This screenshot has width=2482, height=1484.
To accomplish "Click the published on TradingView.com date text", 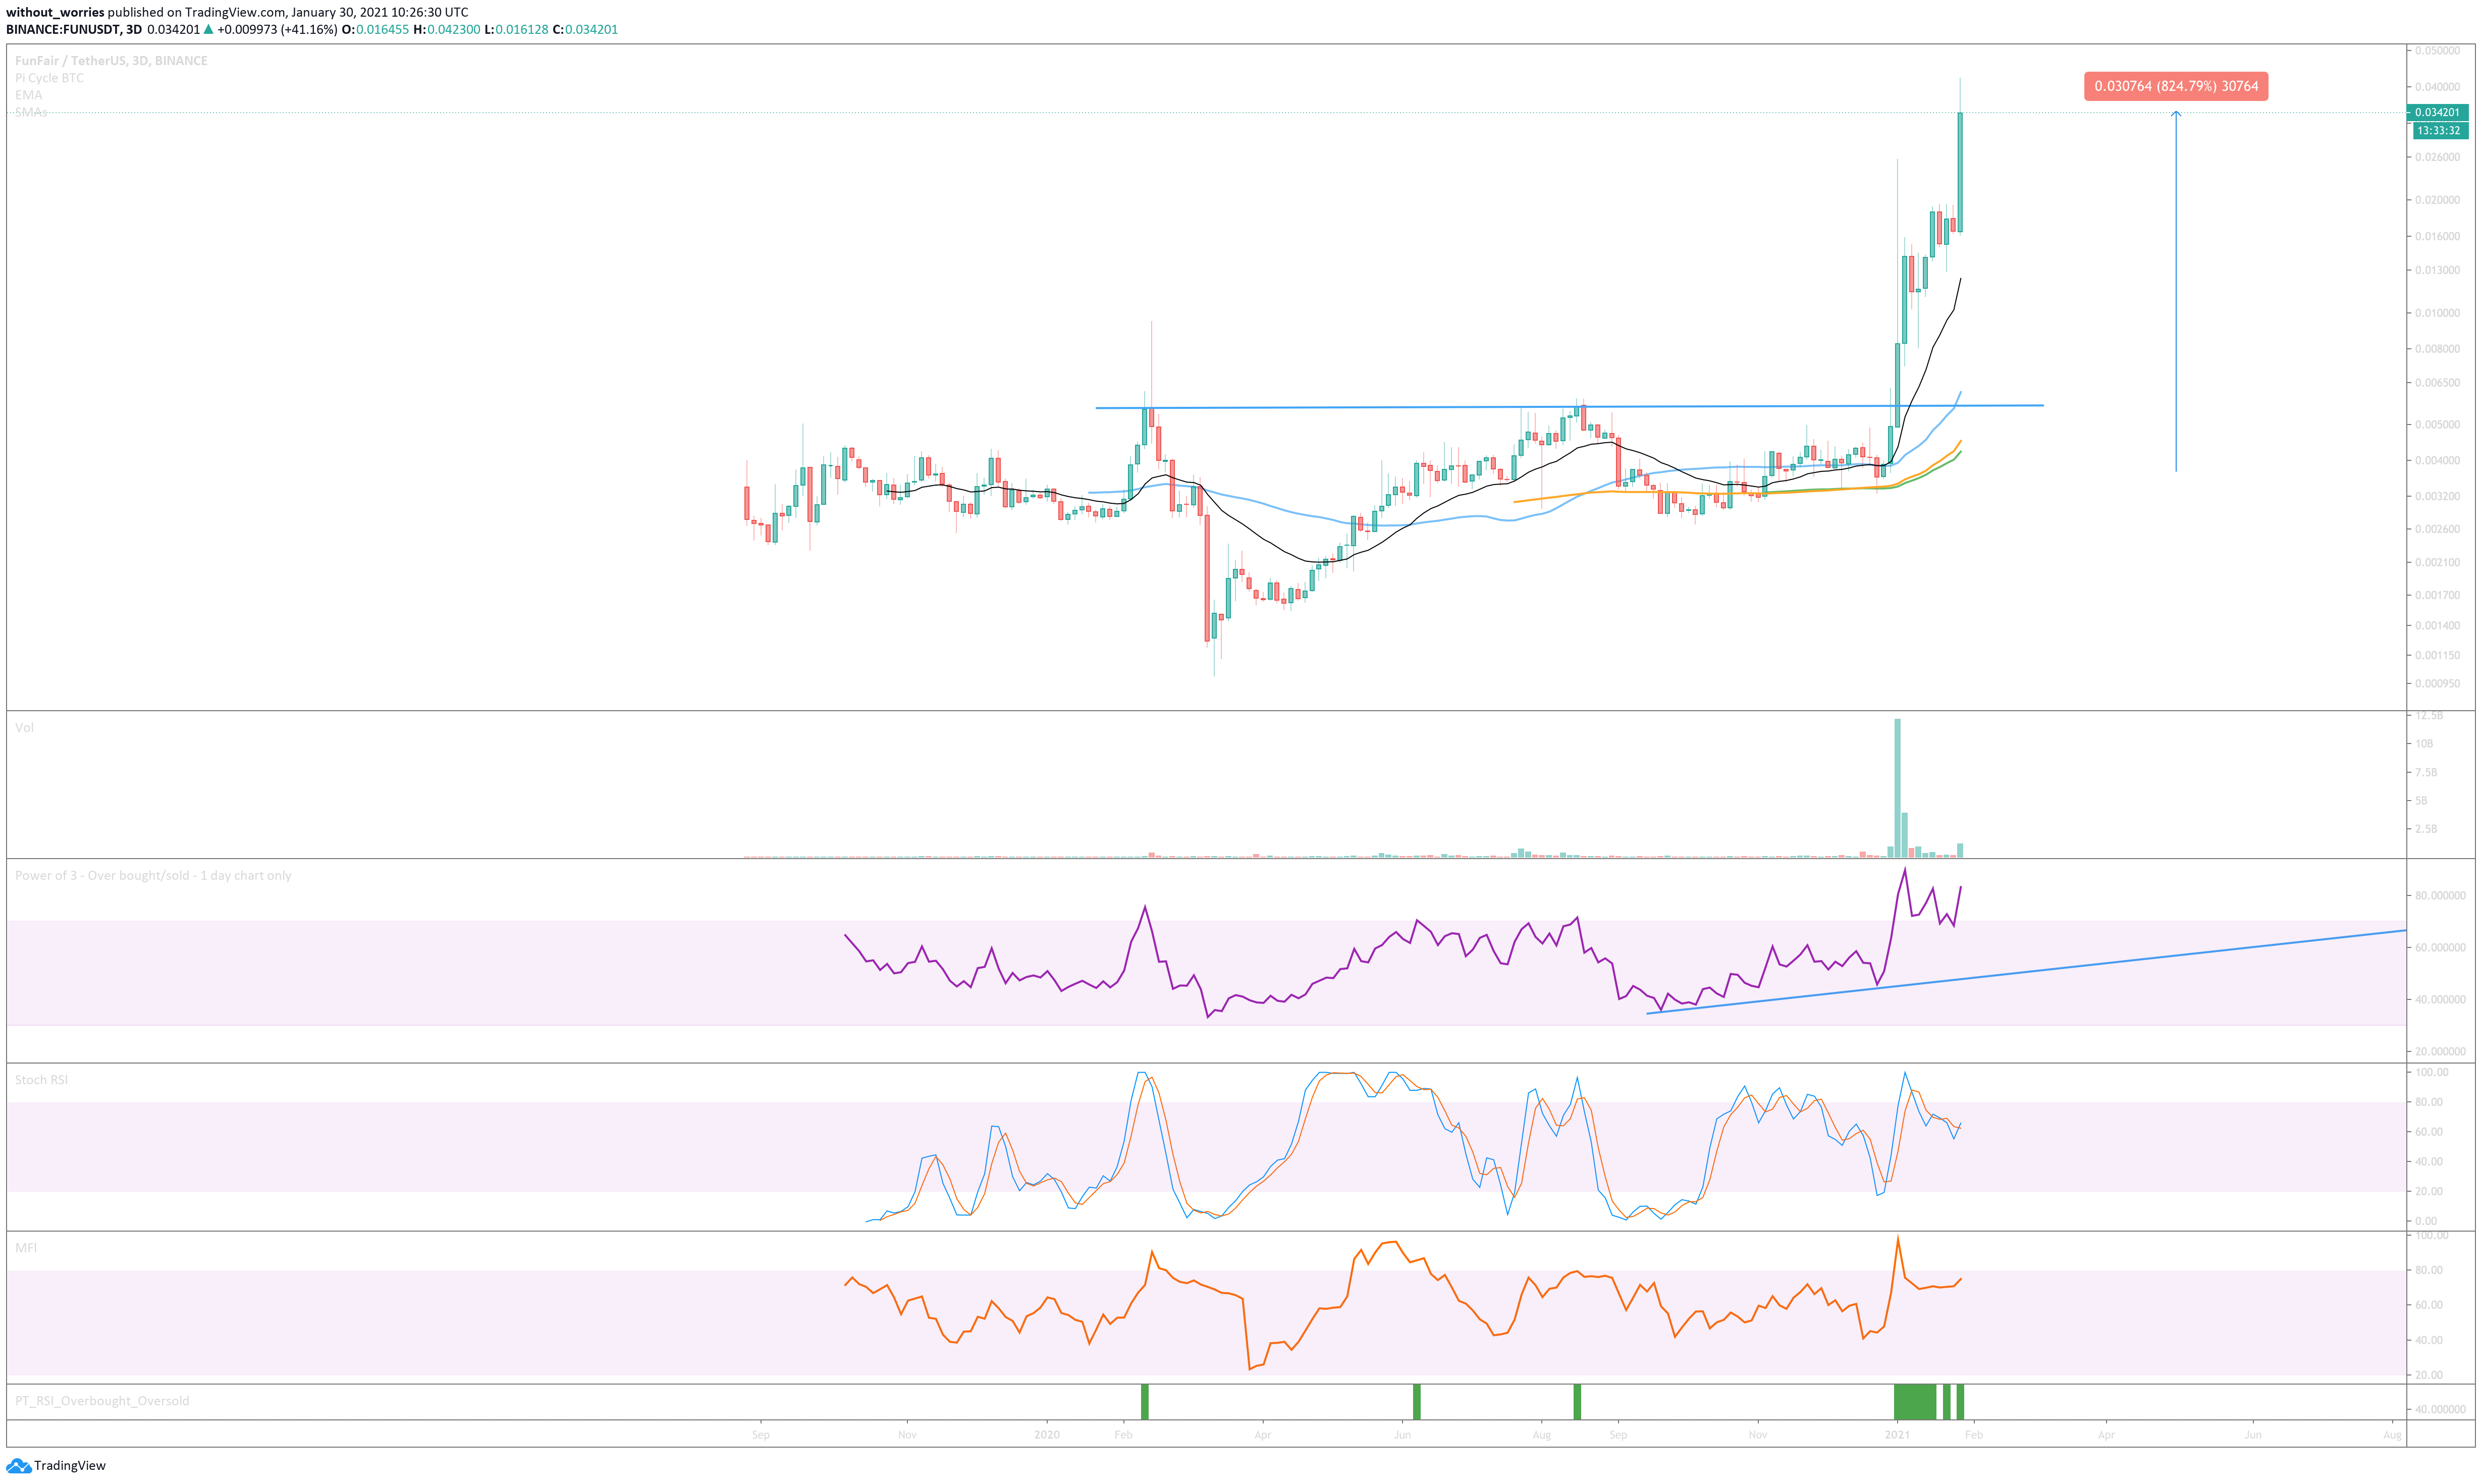I will (x=288, y=12).
